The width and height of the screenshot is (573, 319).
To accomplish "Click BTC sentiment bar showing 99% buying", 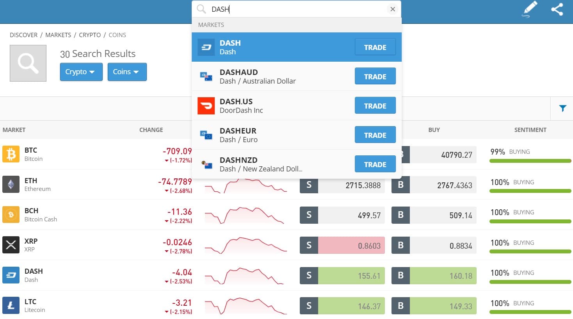I will pyautogui.click(x=530, y=161).
